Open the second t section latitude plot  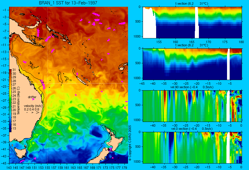192,64
